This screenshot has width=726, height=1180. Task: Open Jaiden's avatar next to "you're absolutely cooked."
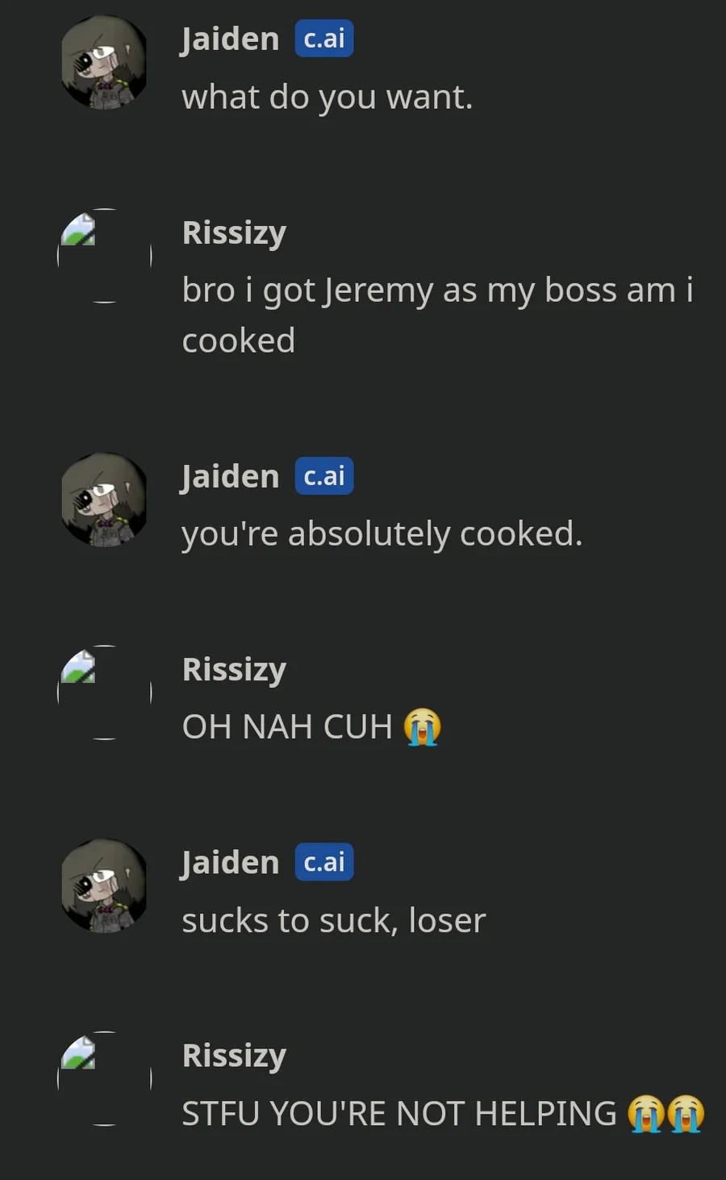(x=104, y=499)
